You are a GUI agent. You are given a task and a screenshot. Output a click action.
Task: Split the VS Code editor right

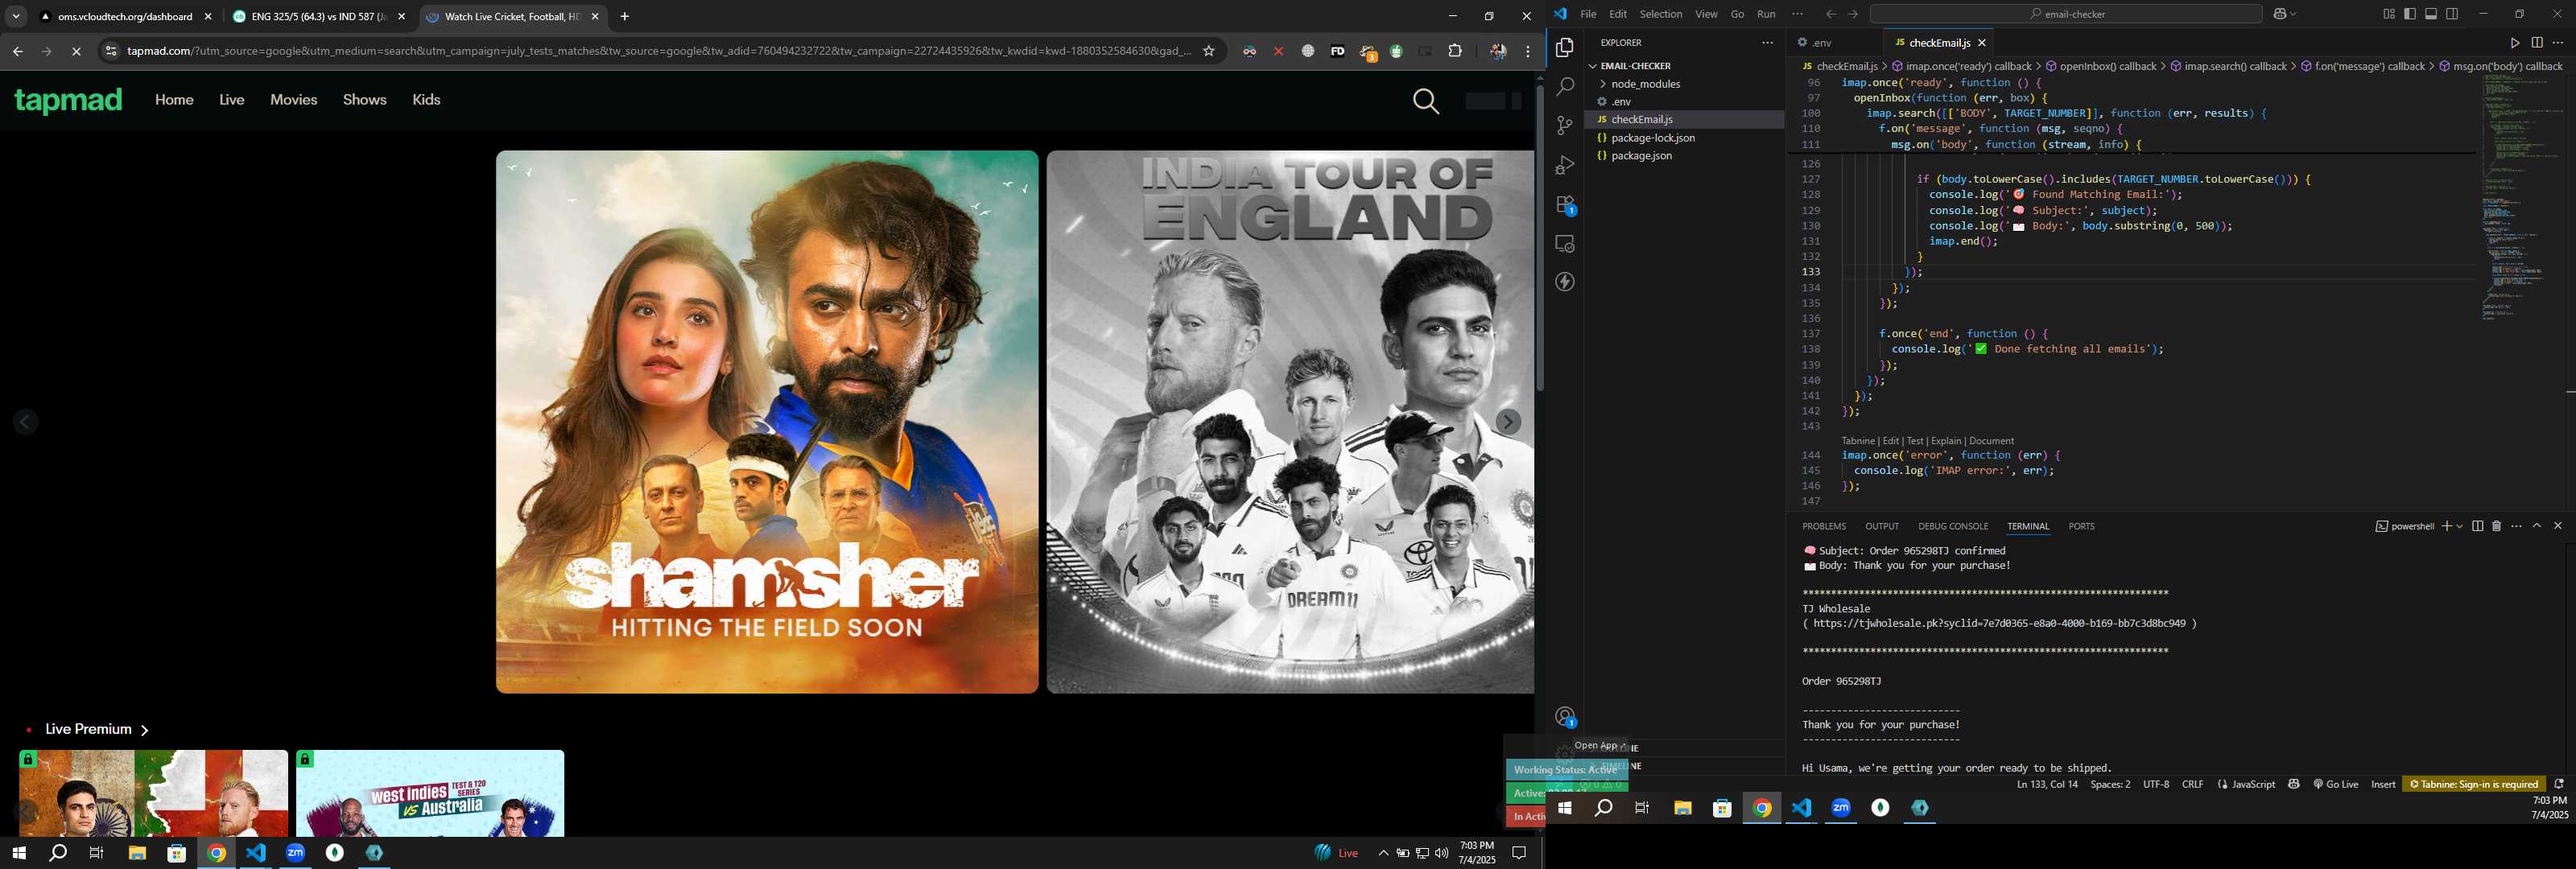click(2537, 43)
